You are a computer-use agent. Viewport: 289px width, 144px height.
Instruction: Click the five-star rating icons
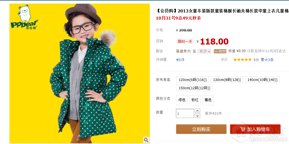click(242, 60)
